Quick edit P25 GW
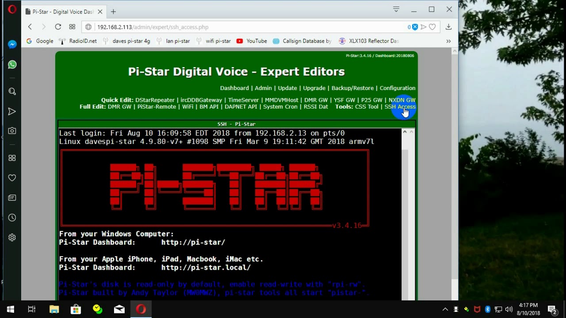Screen dimensions: 566x318 coord(372,100)
